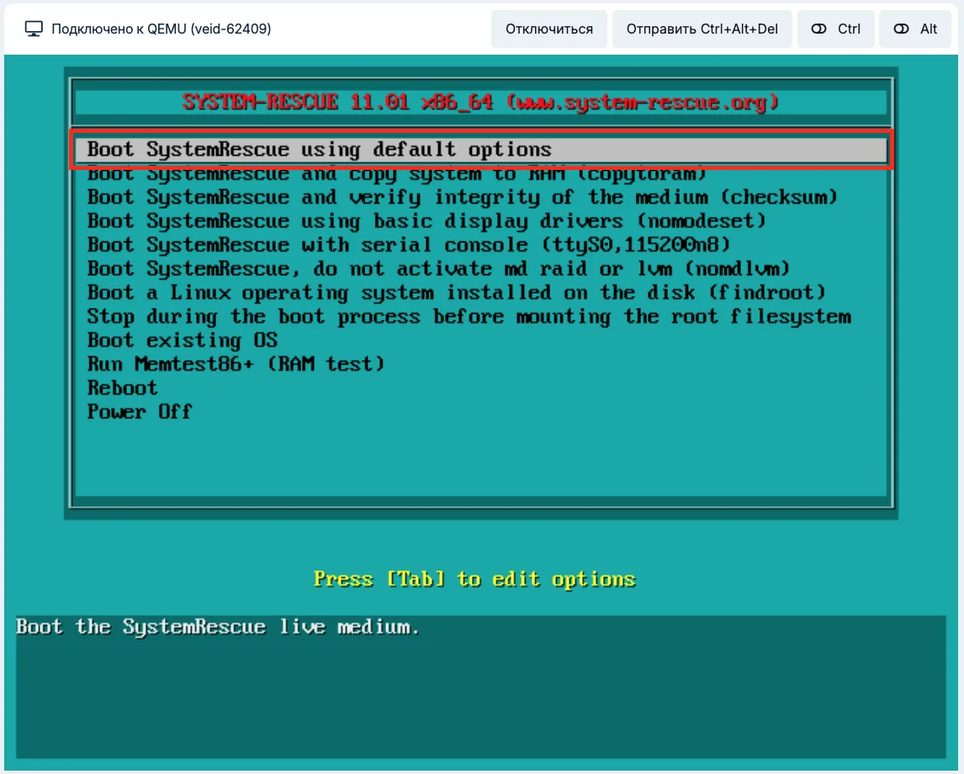Image resolution: width=964 pixels, height=774 pixels.
Task: Choose do not activate md raid or lvm
Action: (439, 269)
